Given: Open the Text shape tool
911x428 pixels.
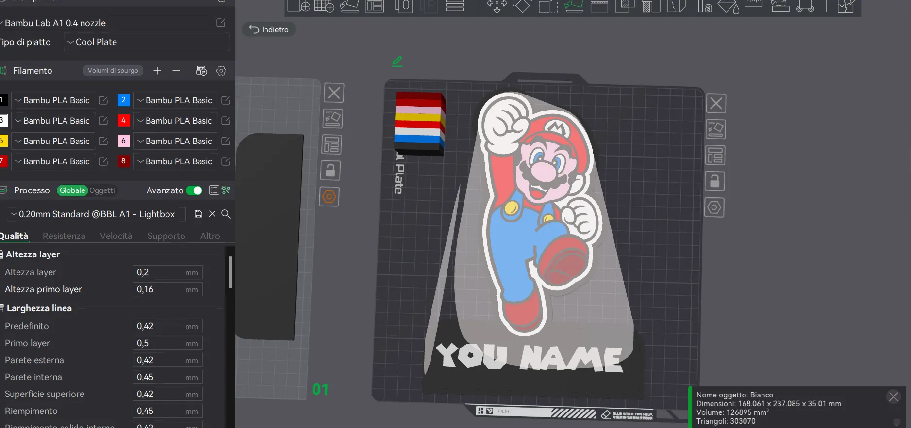Looking at the screenshot, I should [x=704, y=6].
